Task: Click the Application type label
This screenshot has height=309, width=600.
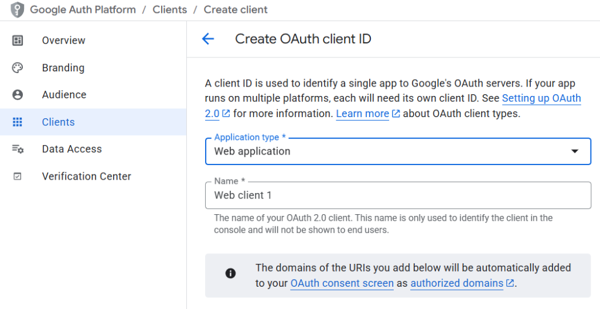Action: pos(250,137)
